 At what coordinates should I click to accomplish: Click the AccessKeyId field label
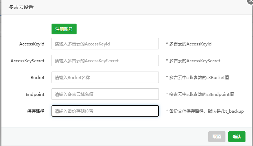(32, 44)
